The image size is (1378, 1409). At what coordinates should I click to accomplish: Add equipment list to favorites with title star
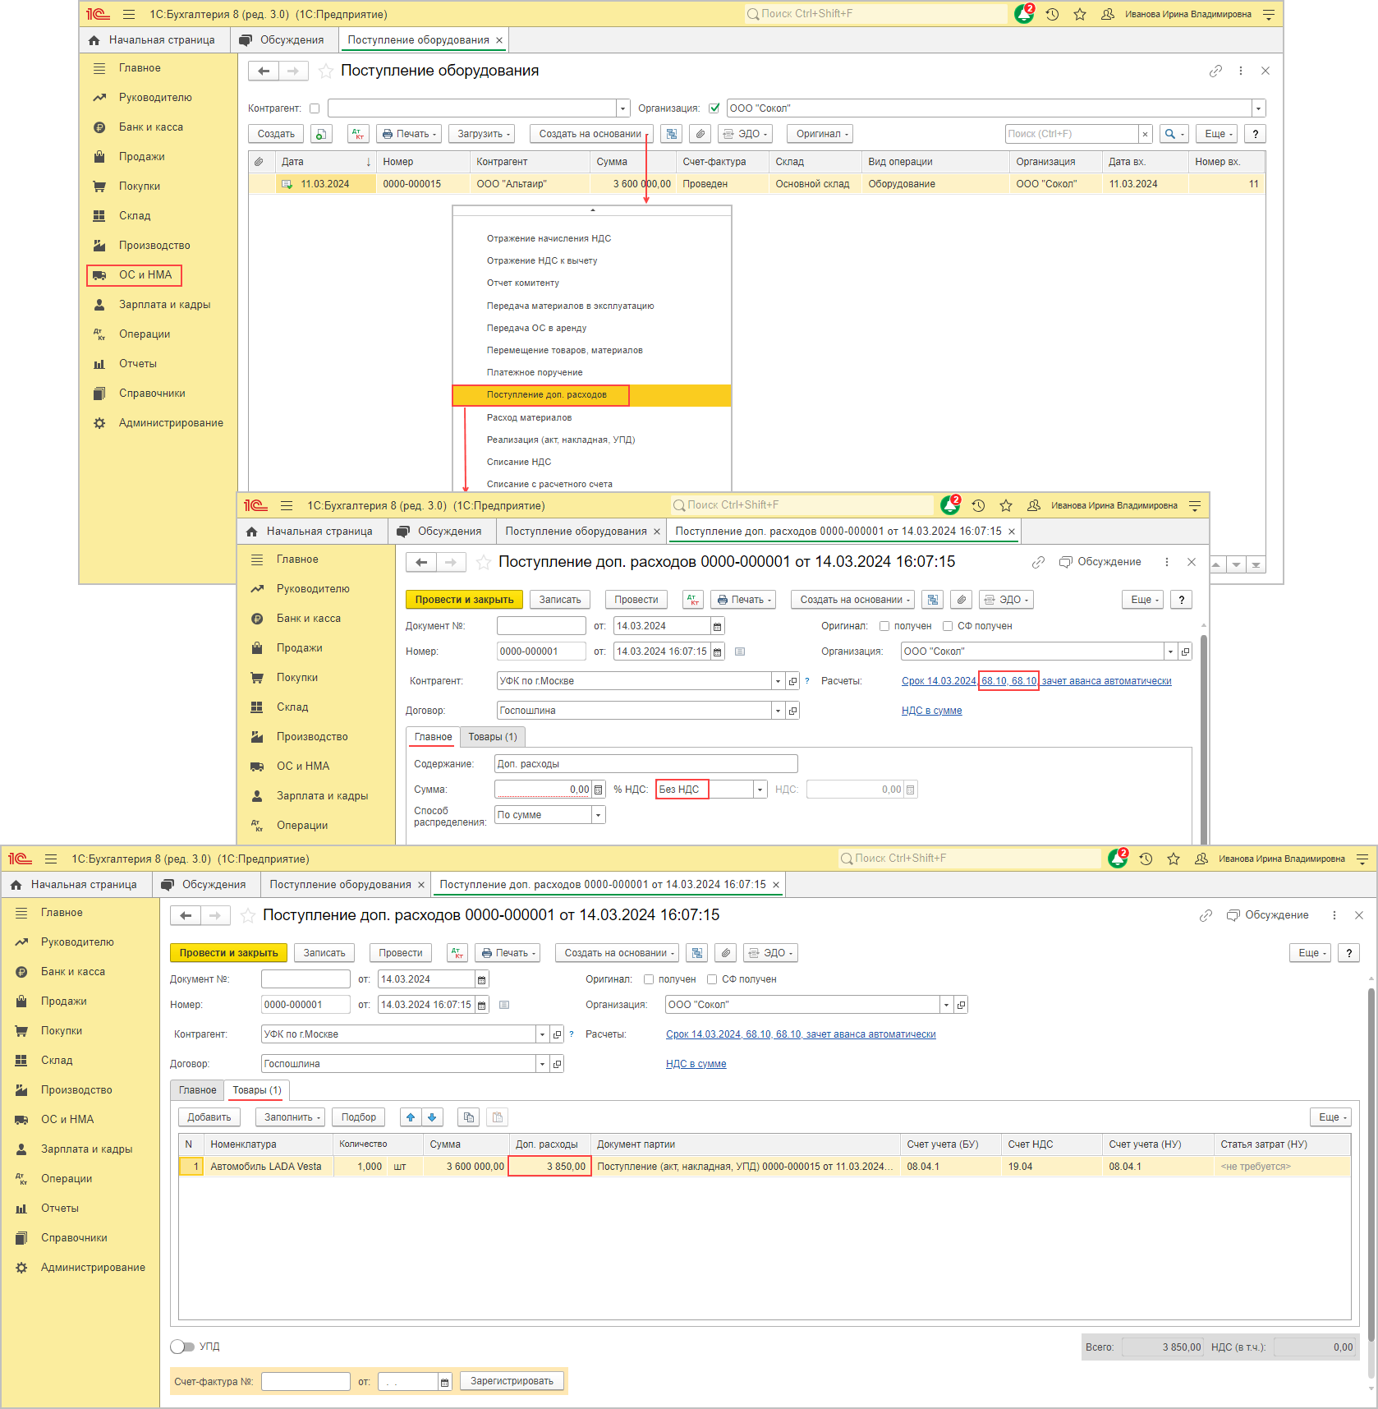pos(326,71)
